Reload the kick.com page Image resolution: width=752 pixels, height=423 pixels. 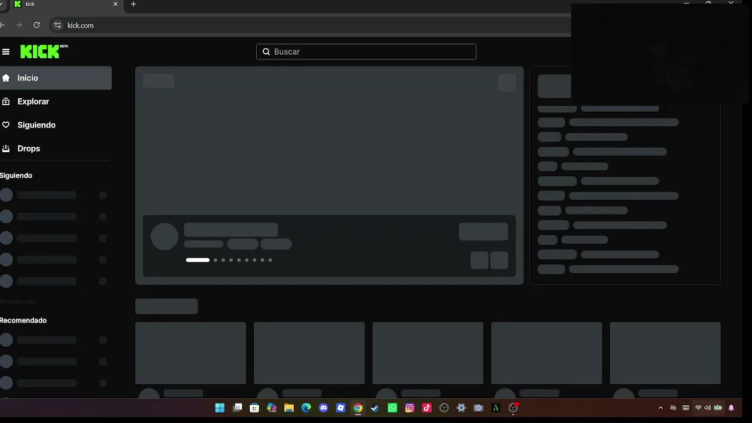(36, 25)
